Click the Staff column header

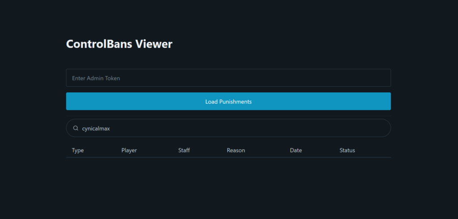184,150
